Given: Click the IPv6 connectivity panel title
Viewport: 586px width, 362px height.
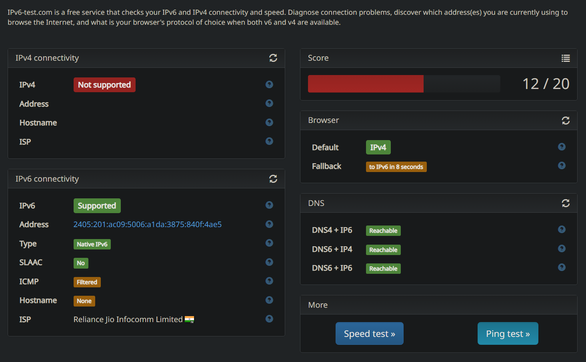Looking at the screenshot, I should click(47, 179).
